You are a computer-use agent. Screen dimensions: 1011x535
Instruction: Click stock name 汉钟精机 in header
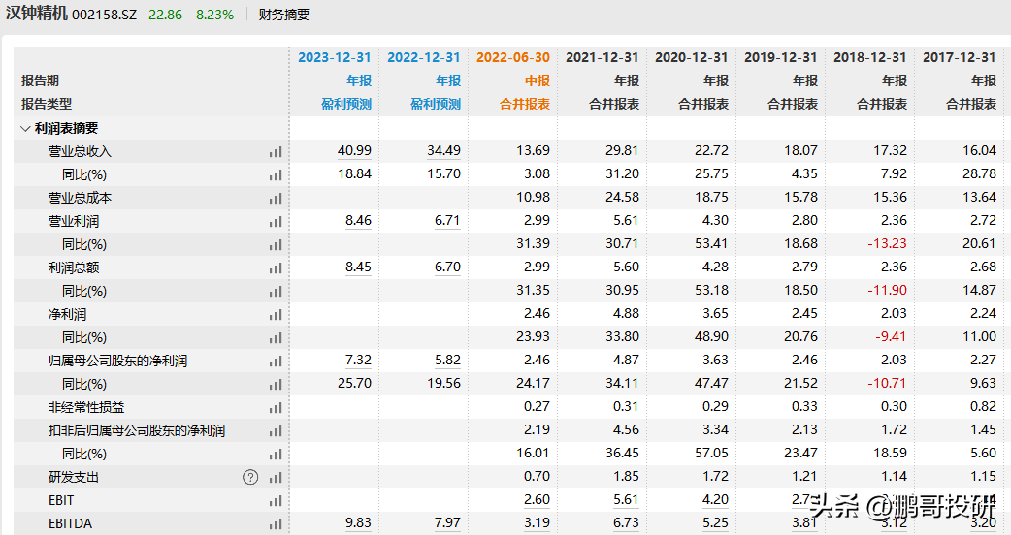point(37,14)
